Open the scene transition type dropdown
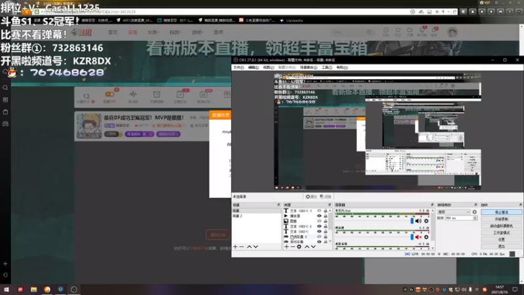Image resolution: width=524 pixels, height=295 pixels. (454, 212)
